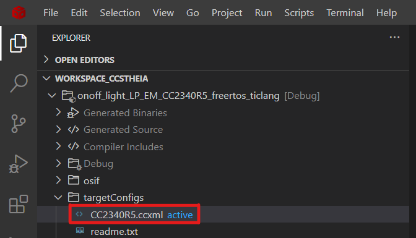
Task: Expand the OPEN EDITORS section
Action: 46,59
